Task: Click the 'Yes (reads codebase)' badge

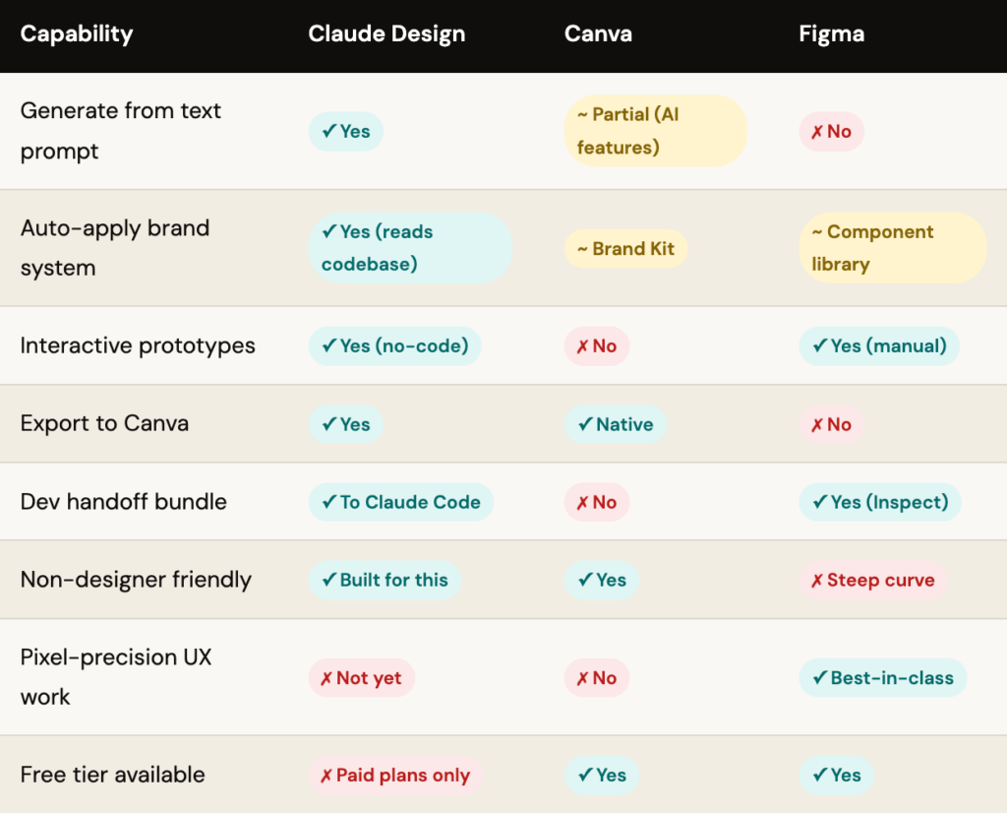Action: pyautogui.click(x=410, y=248)
